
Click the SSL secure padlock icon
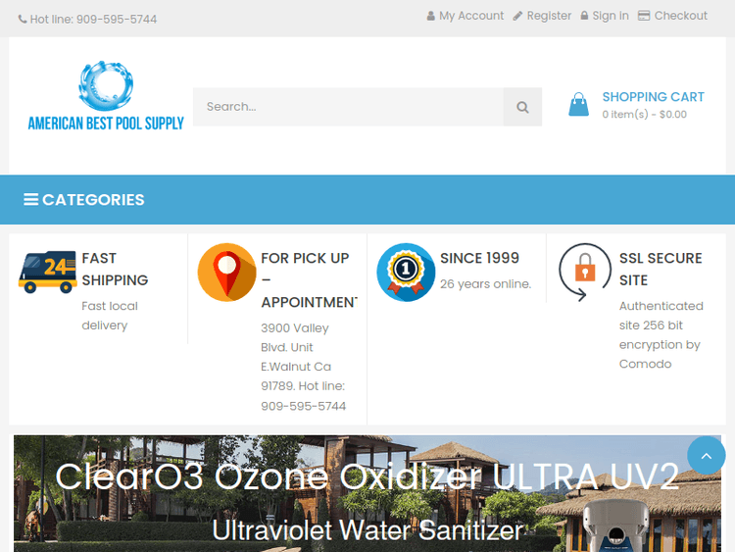point(584,272)
